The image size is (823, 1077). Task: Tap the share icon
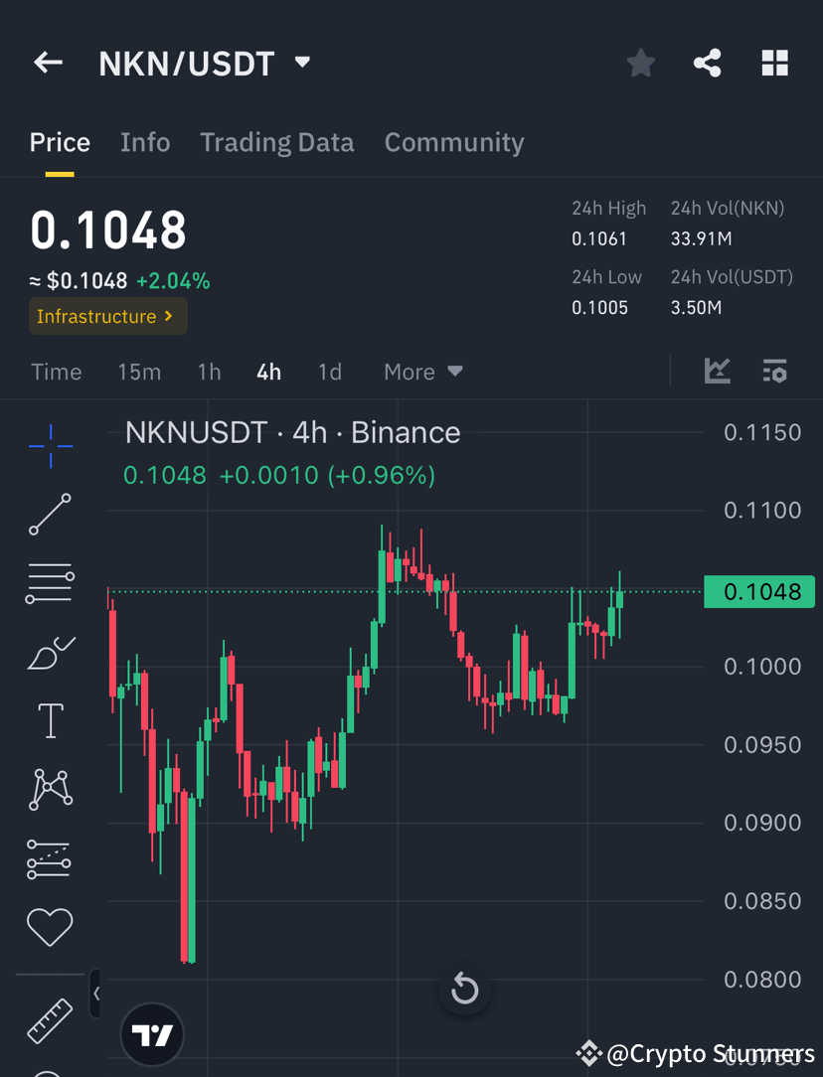(x=707, y=63)
